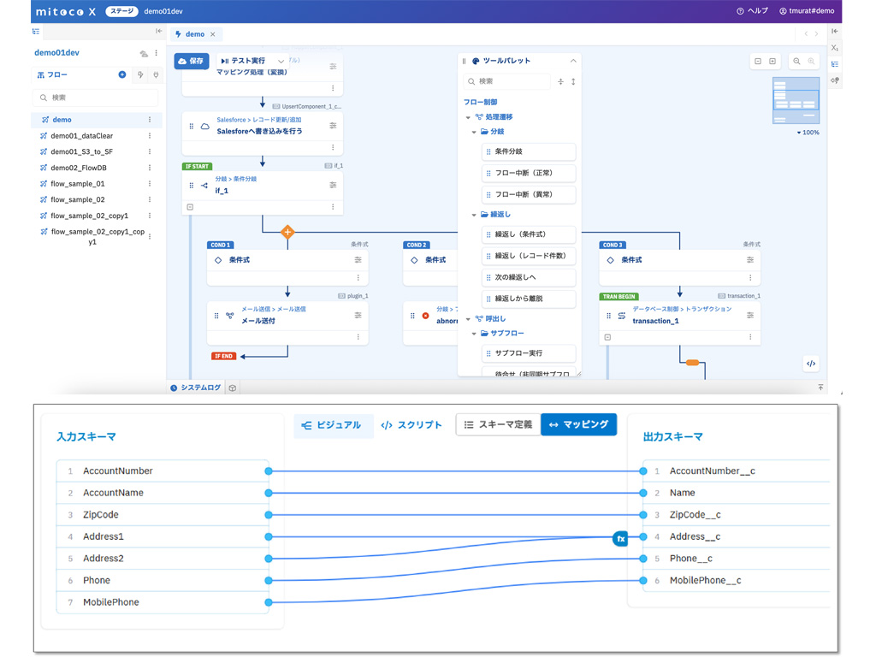Click the search magnifier in the ツールパレット search box
This screenshot has width=876, height=657.
[x=471, y=81]
